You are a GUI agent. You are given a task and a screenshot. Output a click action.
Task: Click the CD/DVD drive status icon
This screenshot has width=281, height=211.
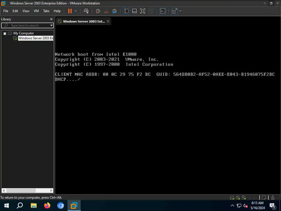[238, 198]
